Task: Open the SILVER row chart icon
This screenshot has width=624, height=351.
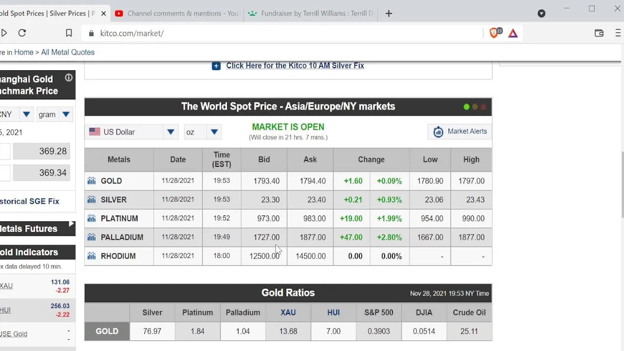Action: click(91, 199)
